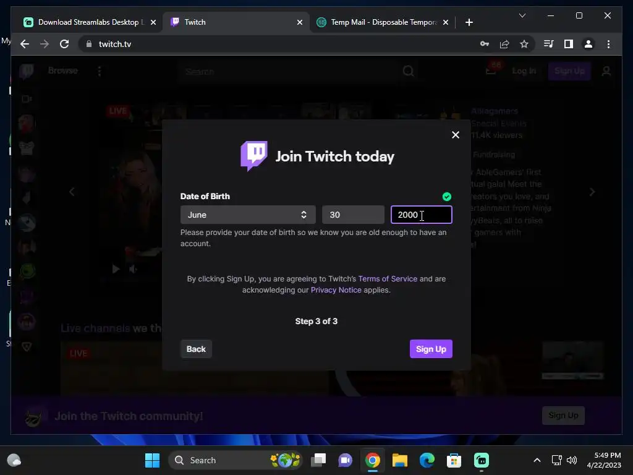Click Sign Up in bottom community banner
Viewport: 633px width, 475px height.
(x=563, y=415)
